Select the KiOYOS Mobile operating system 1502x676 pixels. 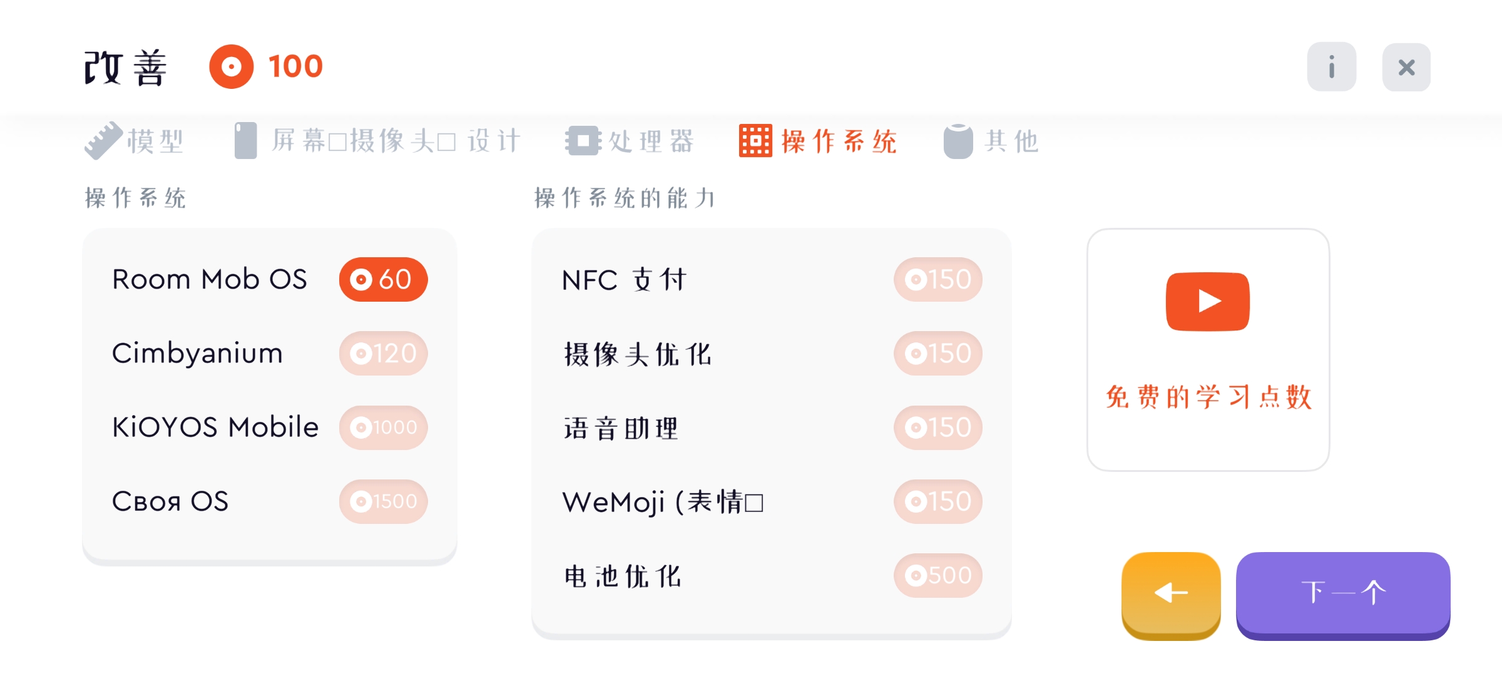click(215, 428)
